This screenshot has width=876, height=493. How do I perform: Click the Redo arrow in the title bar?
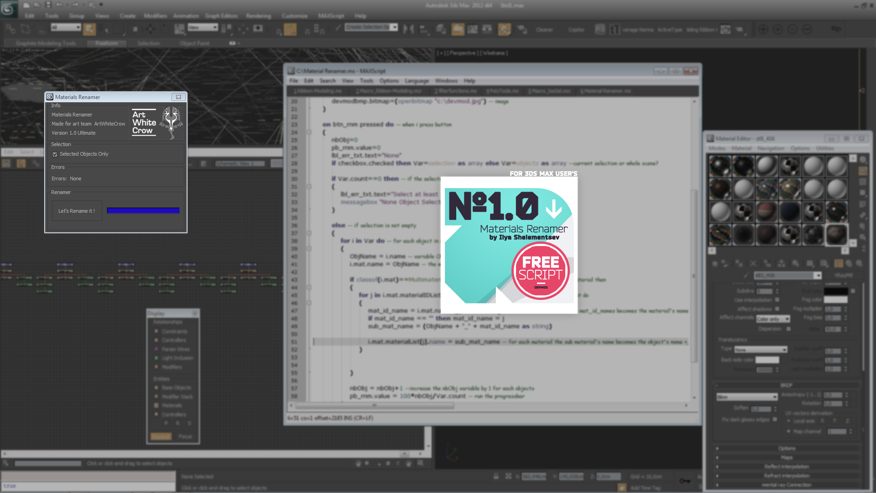tap(75, 5)
